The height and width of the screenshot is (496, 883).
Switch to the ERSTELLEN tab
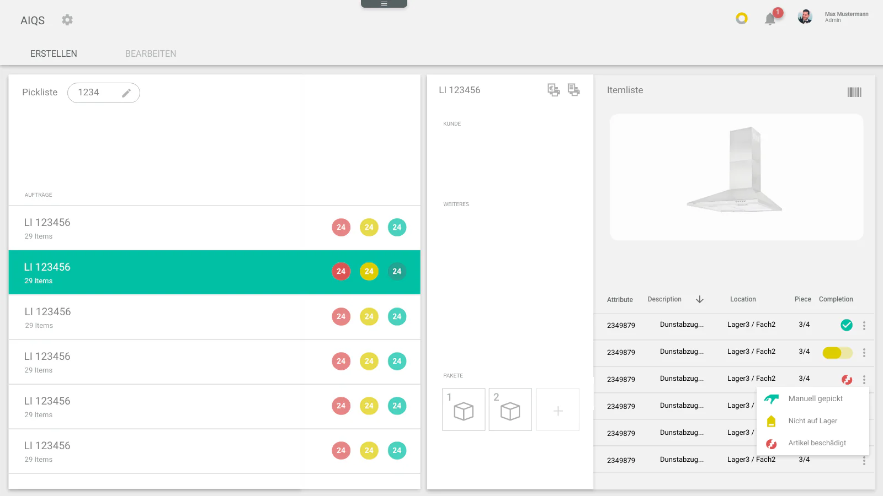54,53
